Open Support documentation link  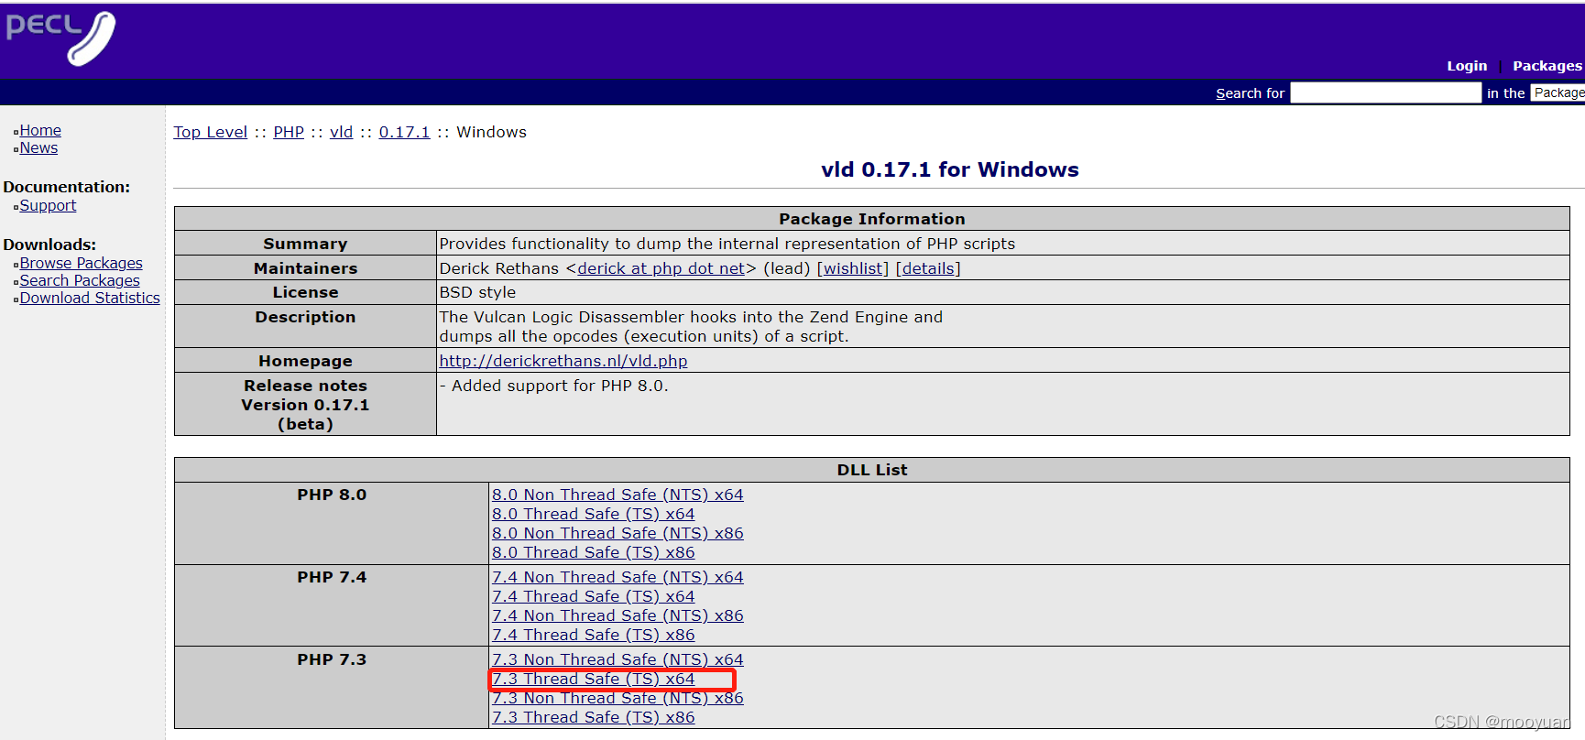coord(48,206)
